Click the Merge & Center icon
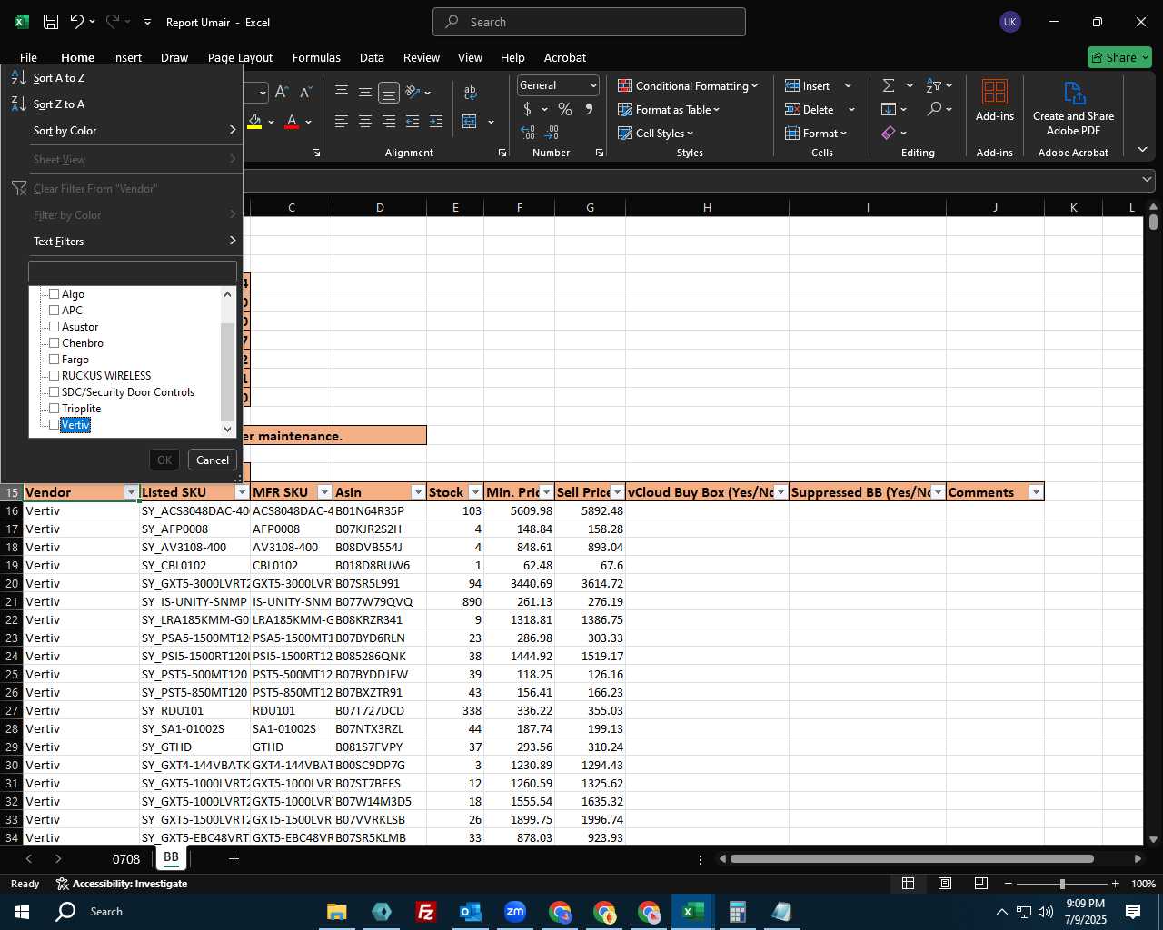This screenshot has width=1163, height=930. click(470, 122)
